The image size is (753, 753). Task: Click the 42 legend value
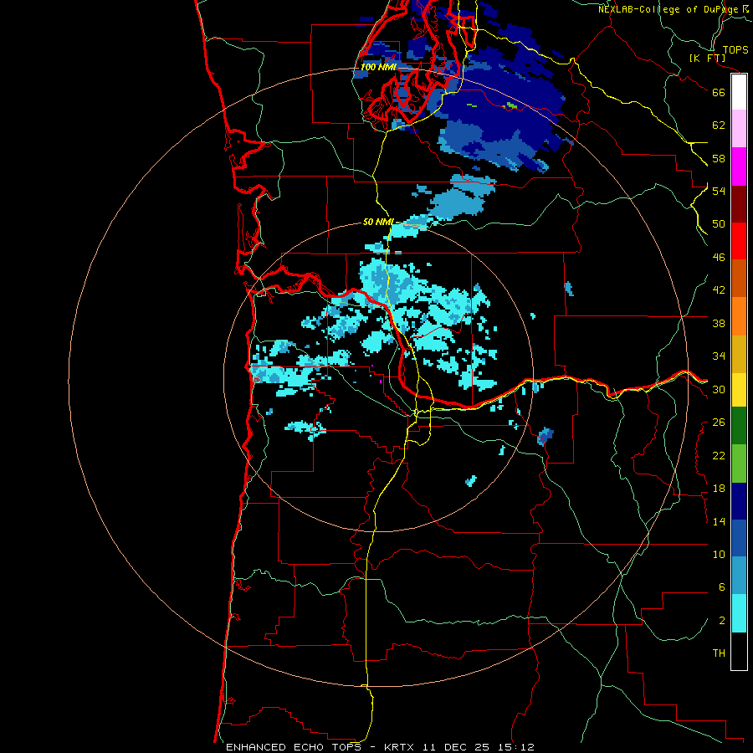719,290
